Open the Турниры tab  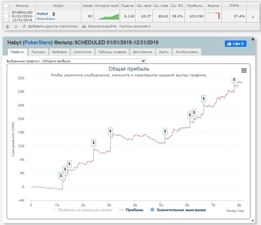point(38,52)
